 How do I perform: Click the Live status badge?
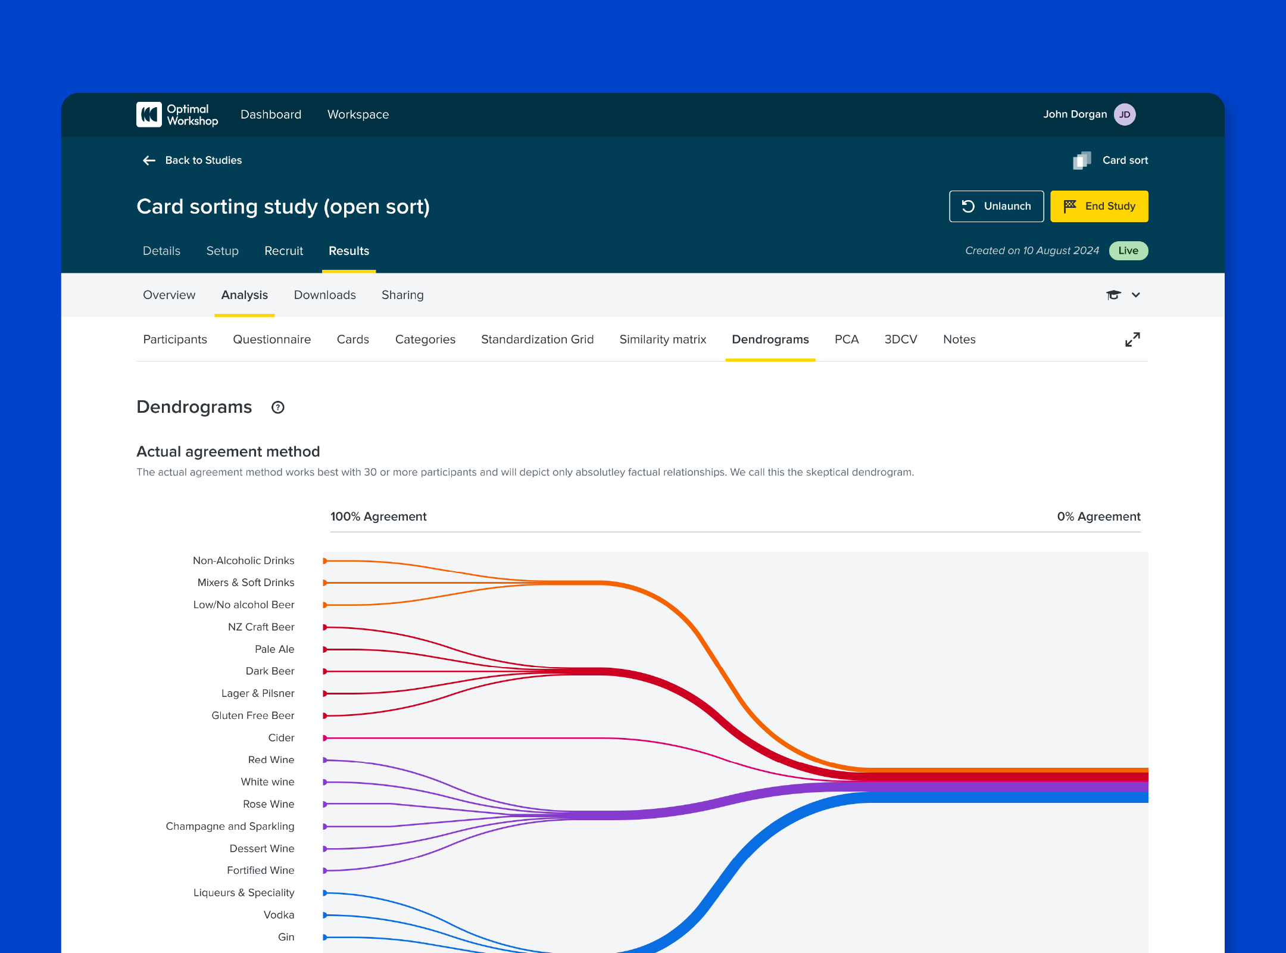pyautogui.click(x=1128, y=251)
